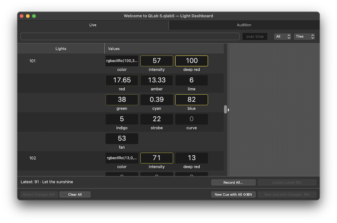Click the light command text field

click(130, 36)
